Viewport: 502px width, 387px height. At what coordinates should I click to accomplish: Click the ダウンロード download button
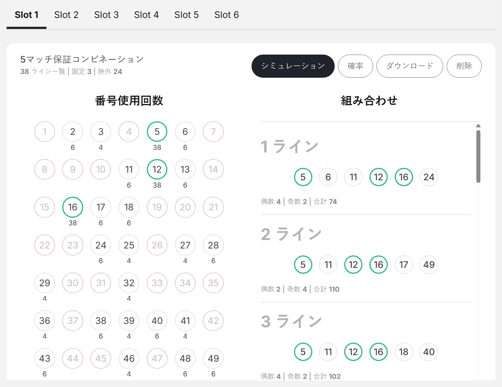point(409,66)
